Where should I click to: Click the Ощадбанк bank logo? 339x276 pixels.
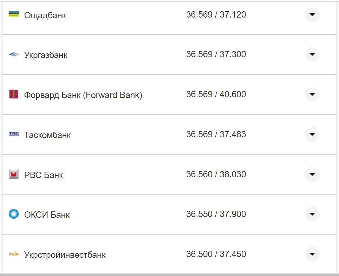click(x=13, y=15)
